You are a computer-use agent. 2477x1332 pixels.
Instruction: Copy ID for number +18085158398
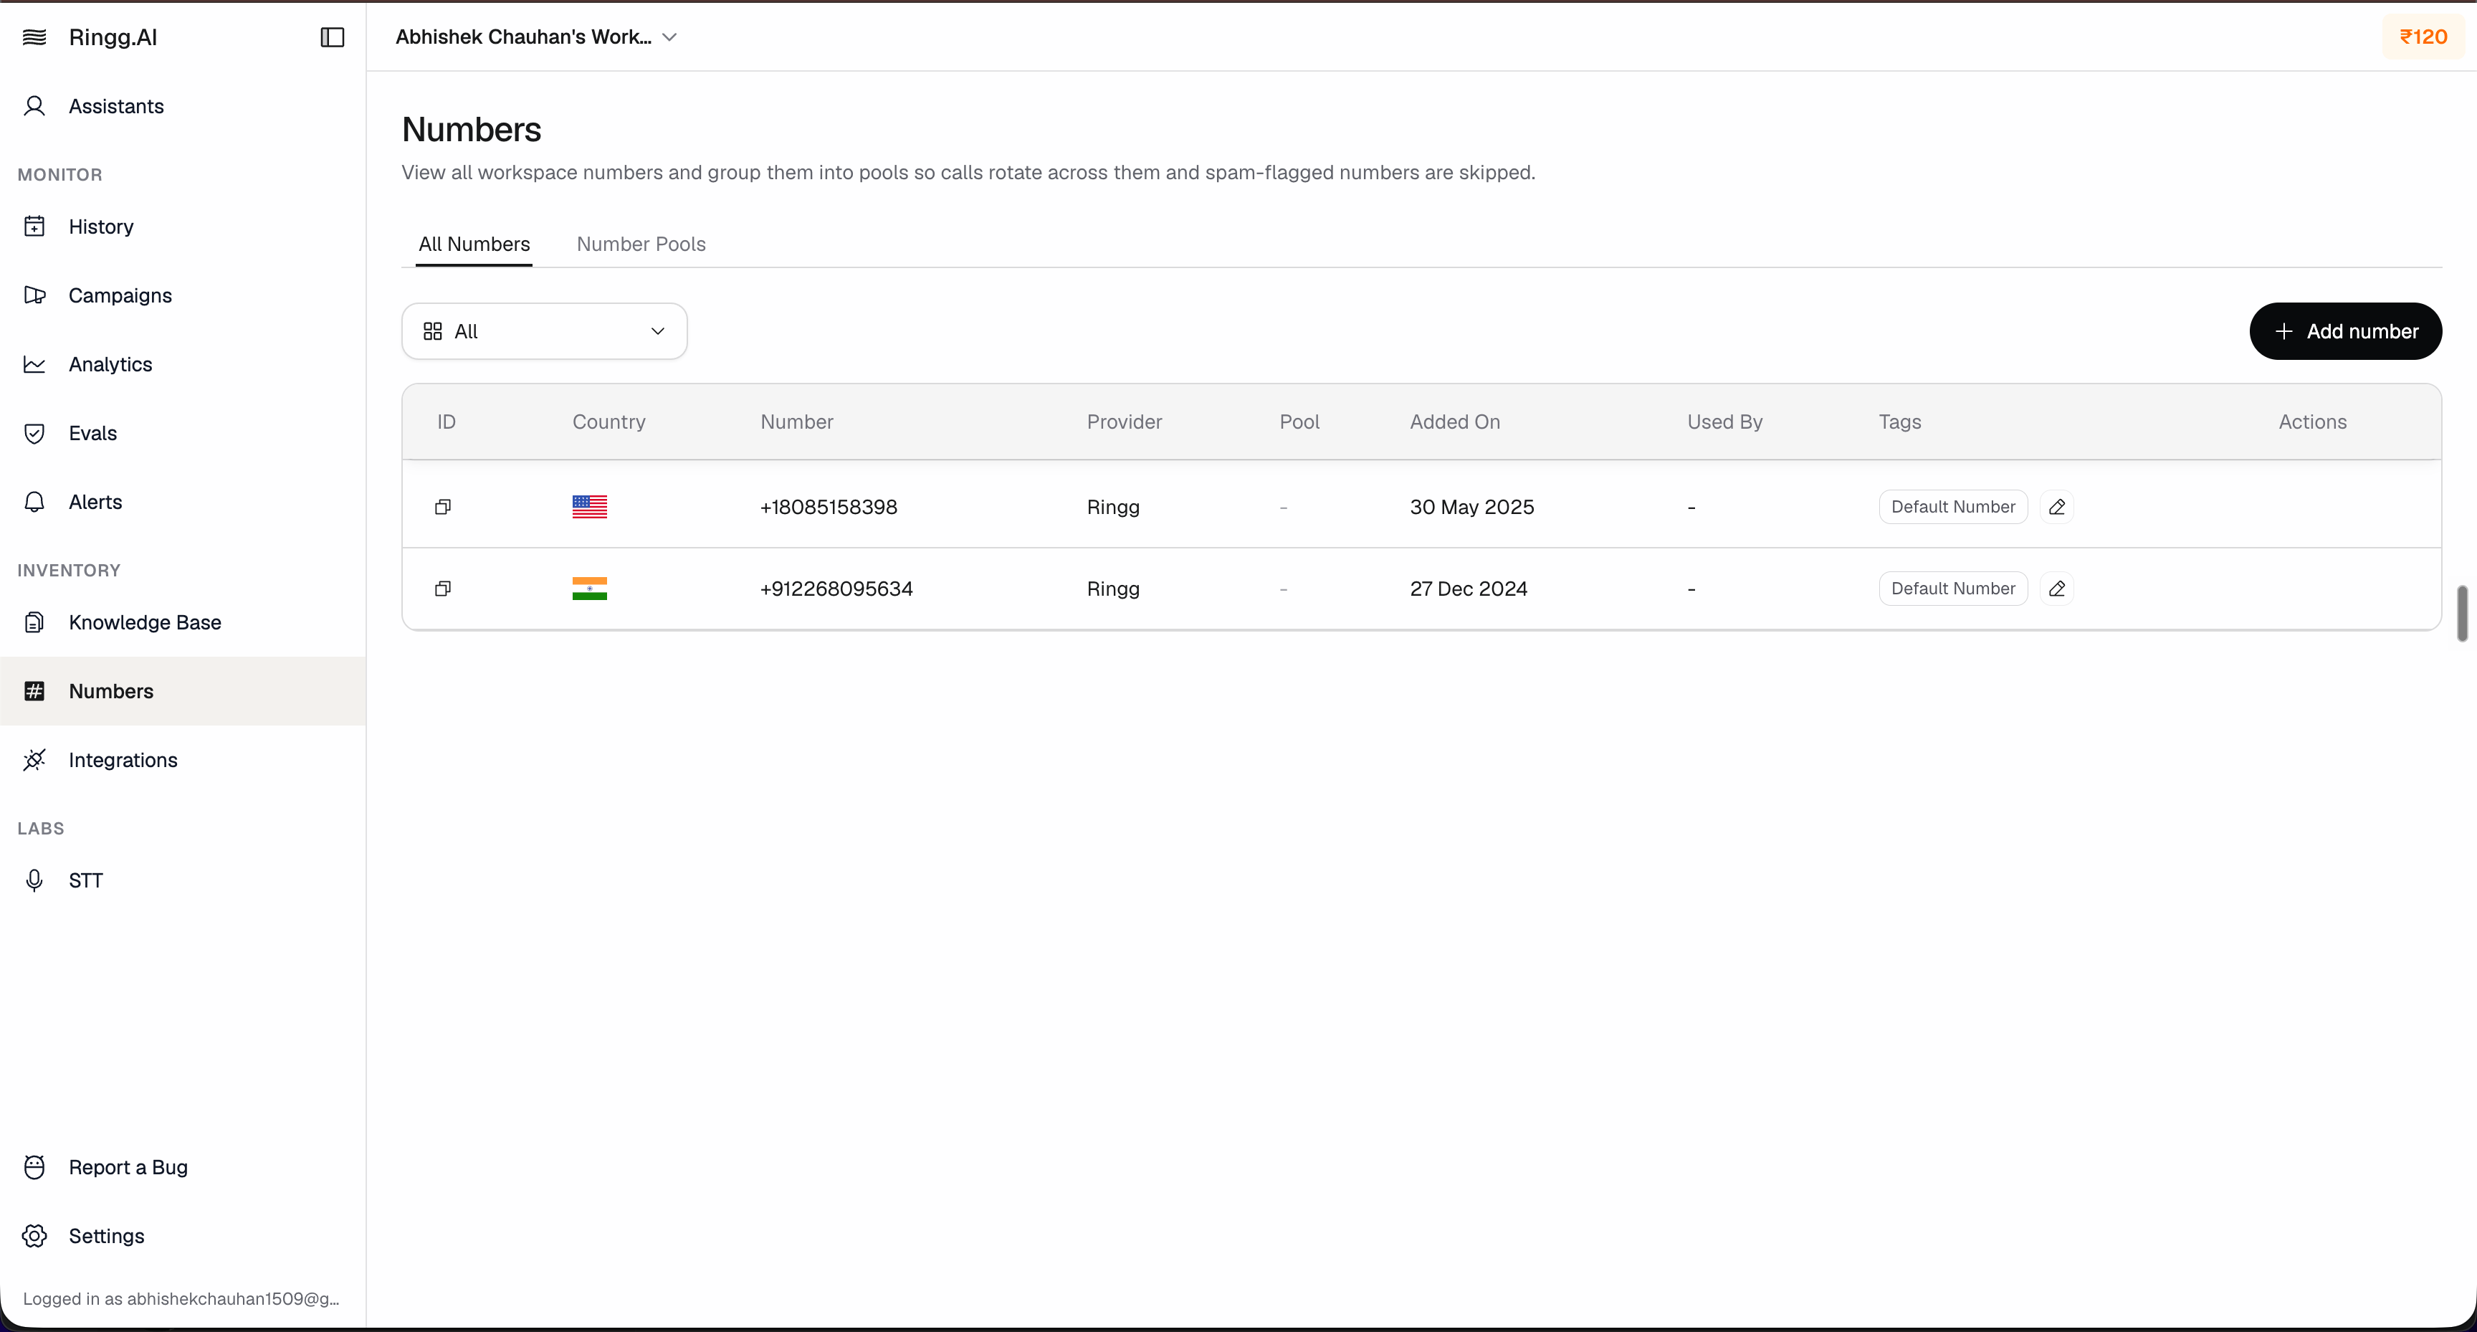tap(443, 507)
